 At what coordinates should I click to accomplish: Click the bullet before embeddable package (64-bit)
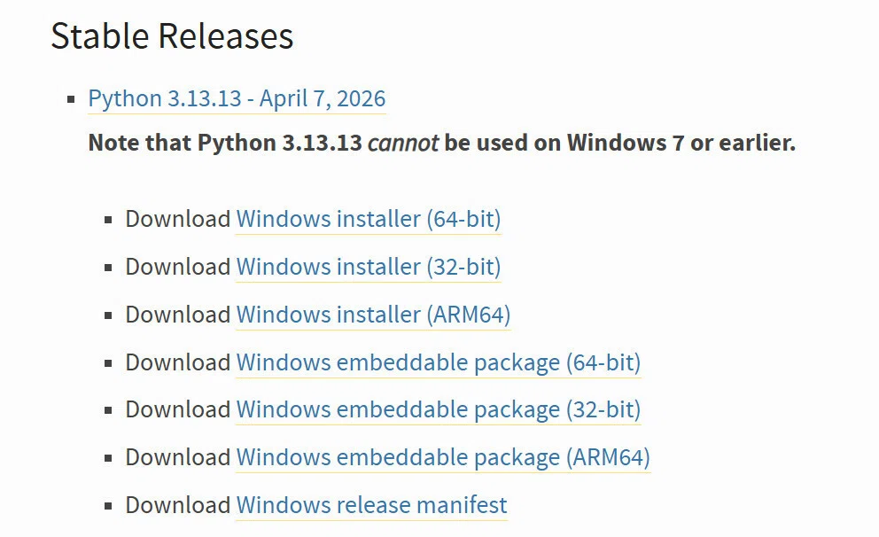[108, 364]
